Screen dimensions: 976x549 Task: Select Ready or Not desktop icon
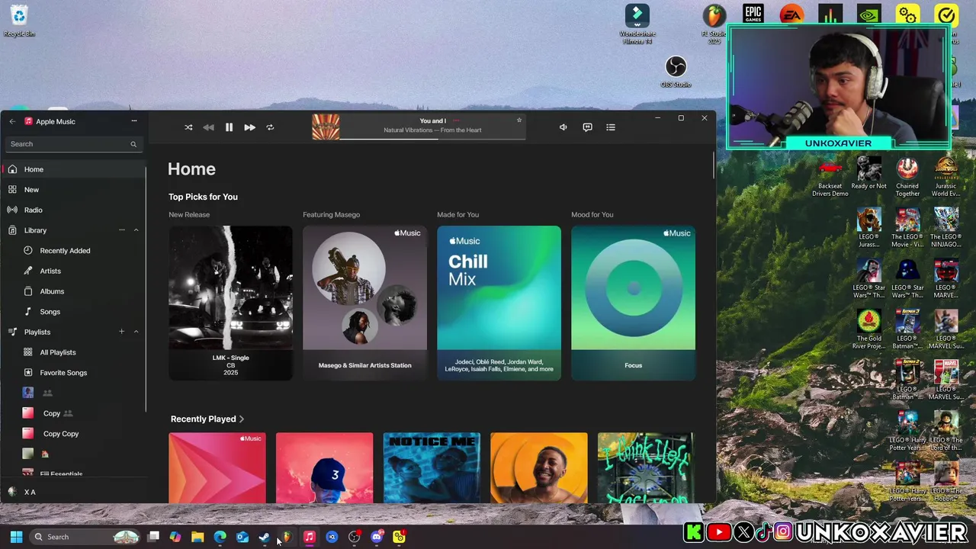pos(868,173)
